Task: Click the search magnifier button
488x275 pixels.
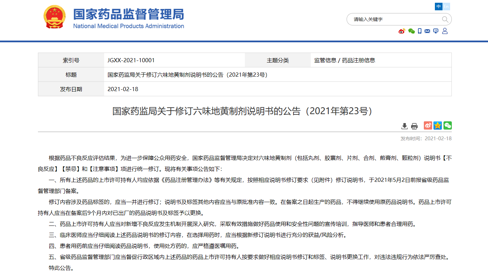Action: 445,19
